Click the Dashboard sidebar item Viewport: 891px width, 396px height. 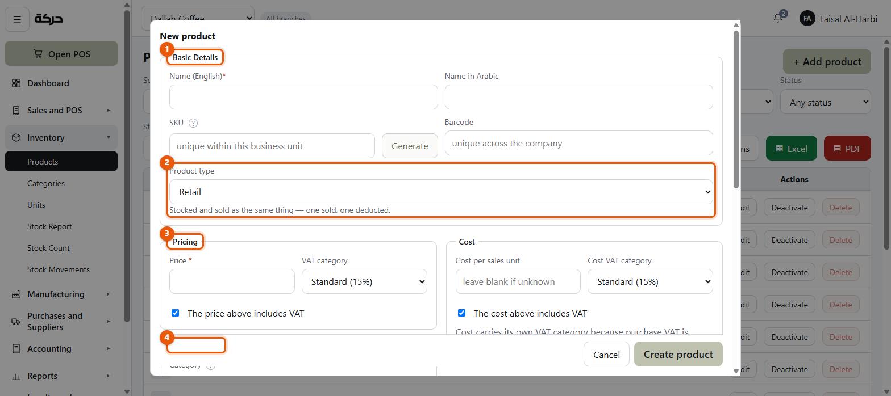tap(61, 83)
